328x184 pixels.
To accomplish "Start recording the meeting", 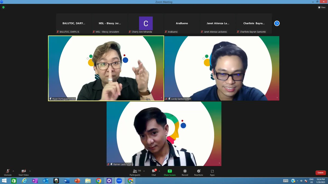I will tap(185, 172).
